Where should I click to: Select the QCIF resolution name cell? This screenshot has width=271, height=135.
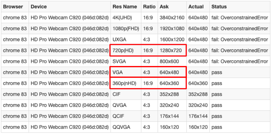point(118,116)
